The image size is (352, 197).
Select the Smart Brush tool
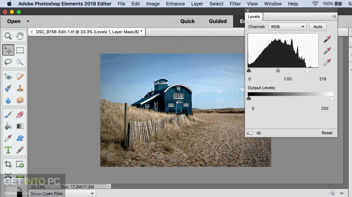pos(8,88)
